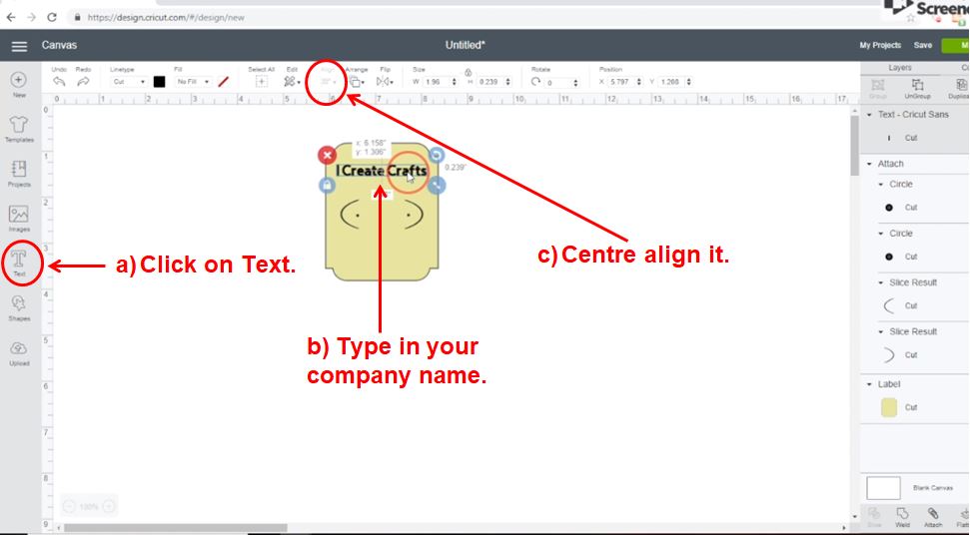Click the lock handle on text box
The width and height of the screenshot is (970, 535).
(x=327, y=185)
